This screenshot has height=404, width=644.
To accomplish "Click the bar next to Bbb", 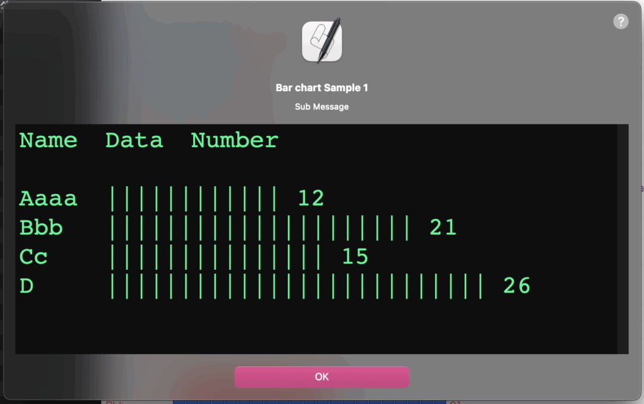I will (x=260, y=228).
